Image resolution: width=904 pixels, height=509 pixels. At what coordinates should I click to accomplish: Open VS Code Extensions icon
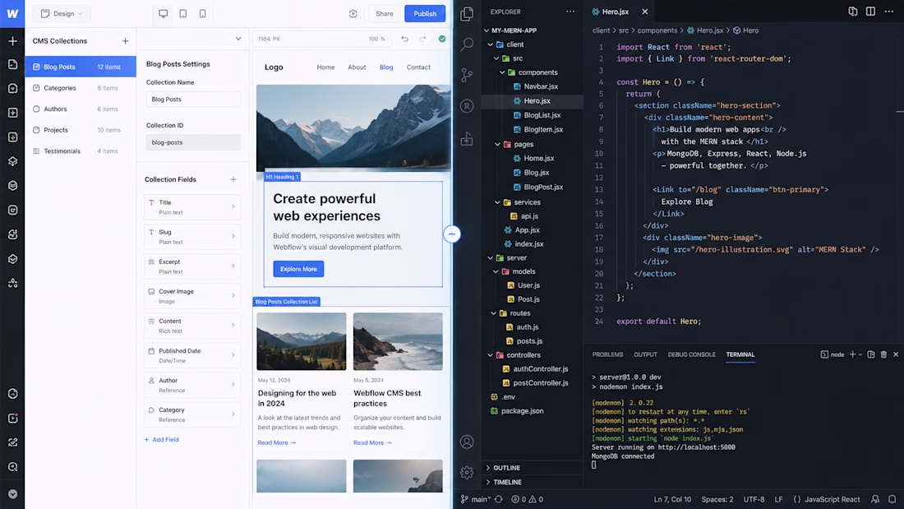coord(467,138)
